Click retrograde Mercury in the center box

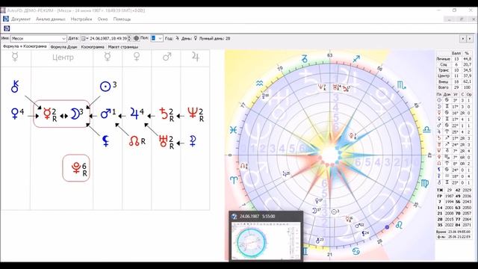coord(47,114)
